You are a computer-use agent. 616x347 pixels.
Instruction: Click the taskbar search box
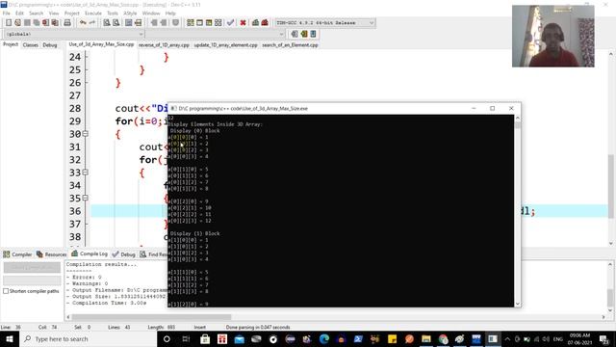89,338
